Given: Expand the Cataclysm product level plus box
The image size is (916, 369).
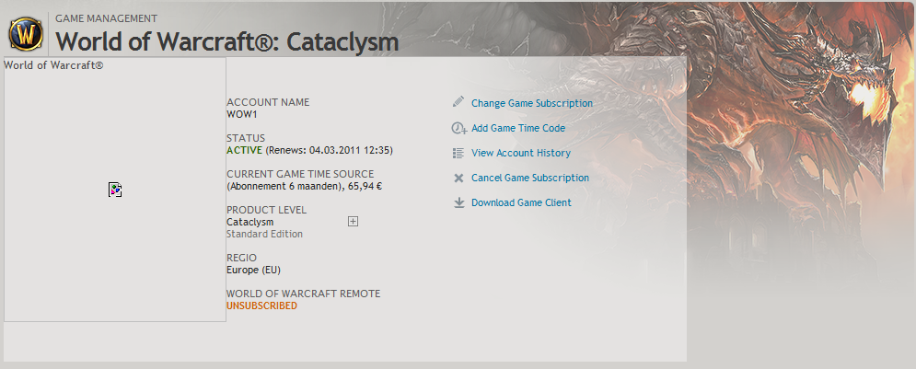Looking at the screenshot, I should 353,221.
